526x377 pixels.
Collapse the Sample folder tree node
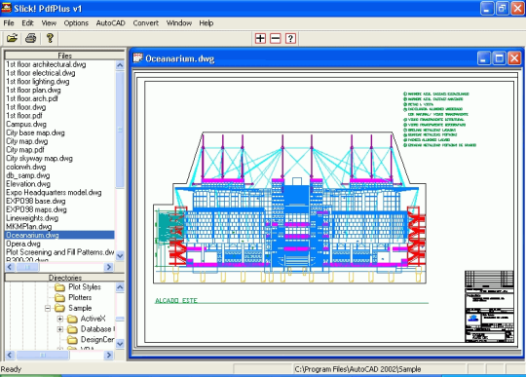tap(48, 308)
